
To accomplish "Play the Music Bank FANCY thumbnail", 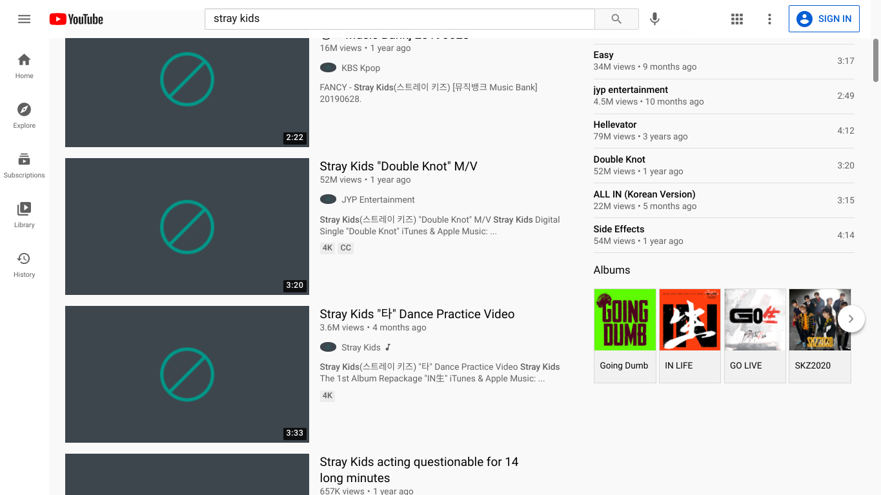I will [187, 92].
